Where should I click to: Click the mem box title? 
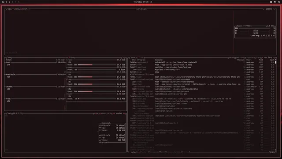(10, 57)
